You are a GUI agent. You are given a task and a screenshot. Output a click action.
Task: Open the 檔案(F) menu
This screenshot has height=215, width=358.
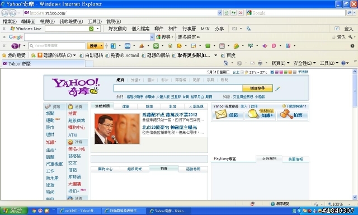click(10, 21)
